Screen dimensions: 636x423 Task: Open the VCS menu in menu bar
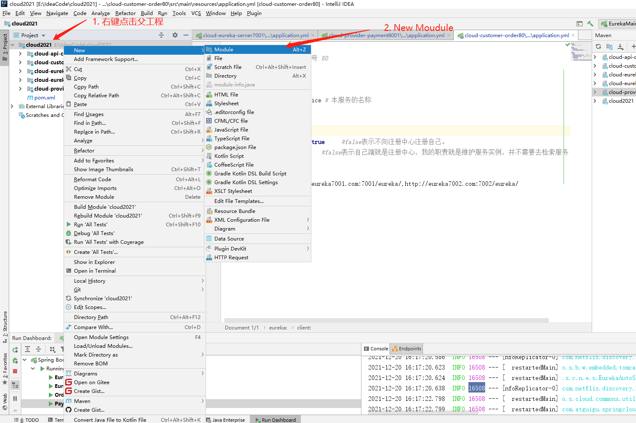point(196,13)
